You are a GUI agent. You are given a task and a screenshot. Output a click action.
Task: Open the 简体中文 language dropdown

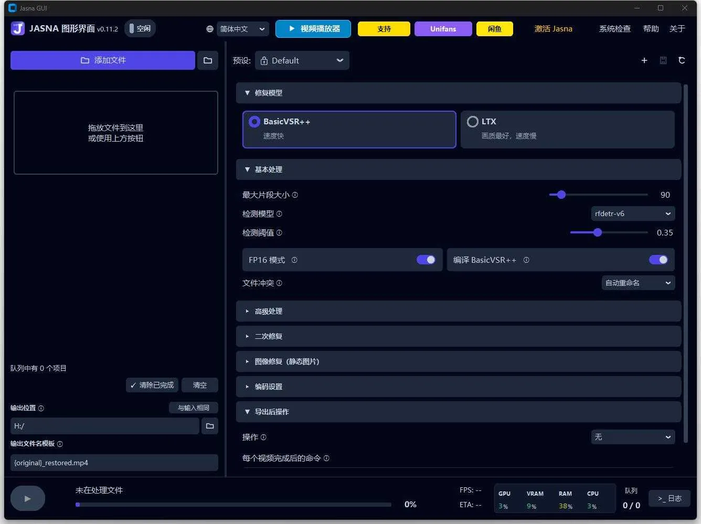coord(243,29)
